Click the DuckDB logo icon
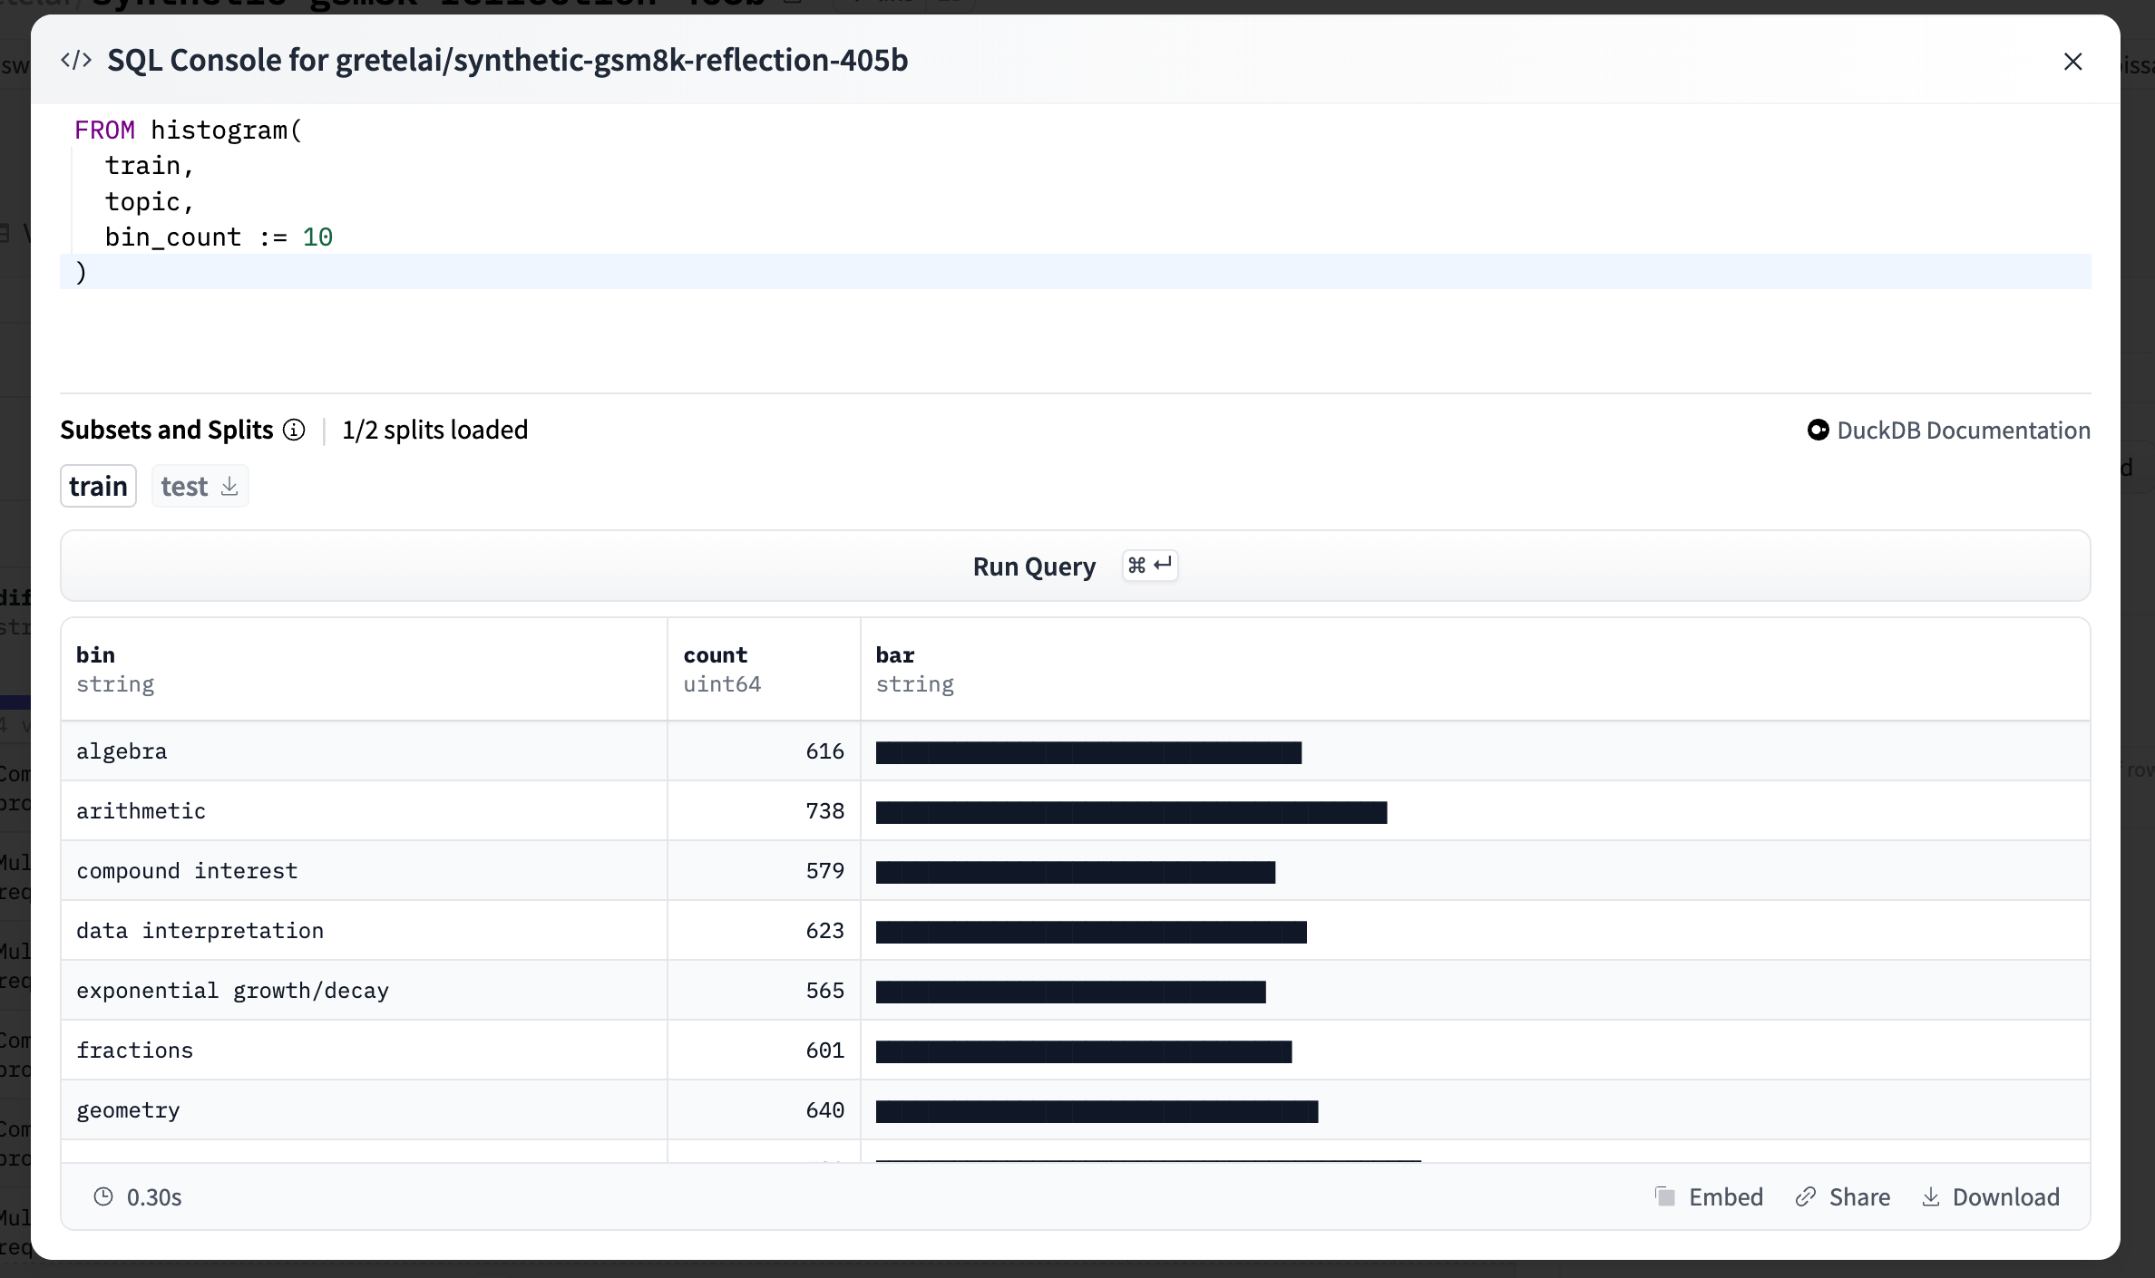 tap(1818, 430)
